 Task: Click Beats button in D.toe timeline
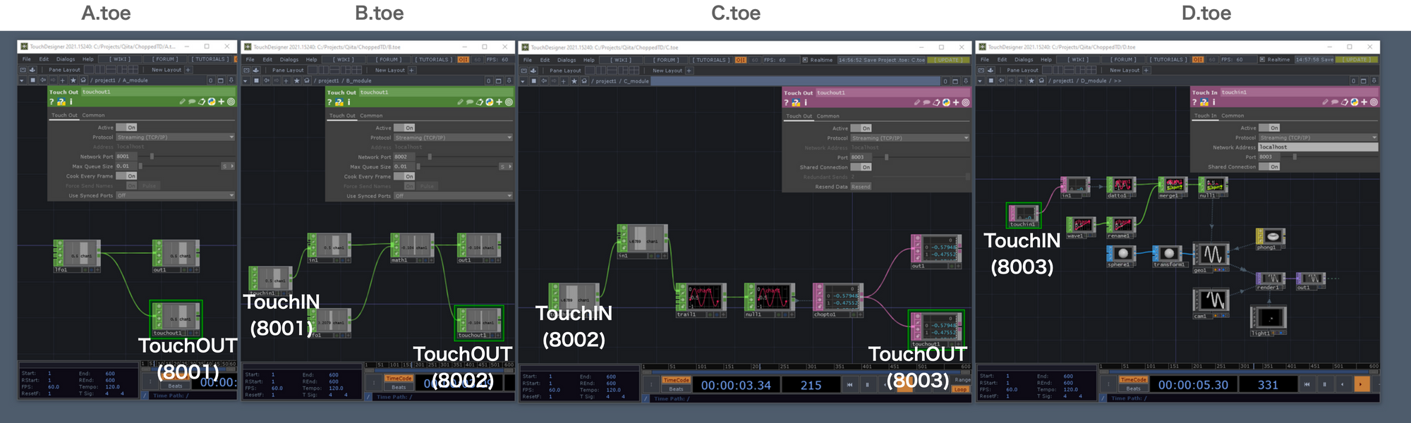pos(1133,388)
